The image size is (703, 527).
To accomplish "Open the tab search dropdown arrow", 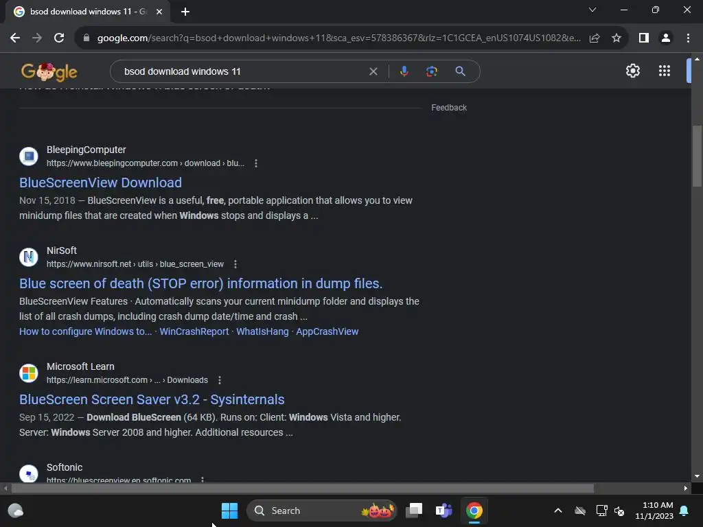I will click(x=592, y=10).
